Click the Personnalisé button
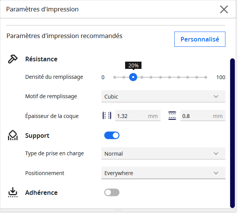238x215 pixels. (199, 39)
